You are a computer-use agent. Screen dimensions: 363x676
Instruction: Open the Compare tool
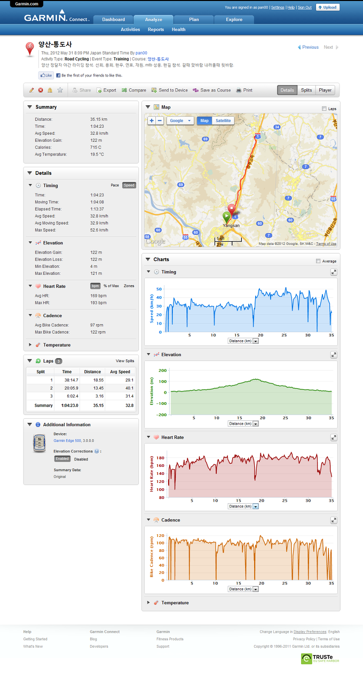(x=134, y=90)
